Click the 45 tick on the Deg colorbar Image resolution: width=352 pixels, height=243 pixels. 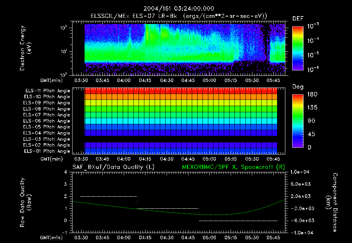click(x=311, y=134)
